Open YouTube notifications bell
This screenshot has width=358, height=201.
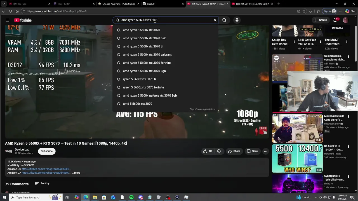[336, 20]
